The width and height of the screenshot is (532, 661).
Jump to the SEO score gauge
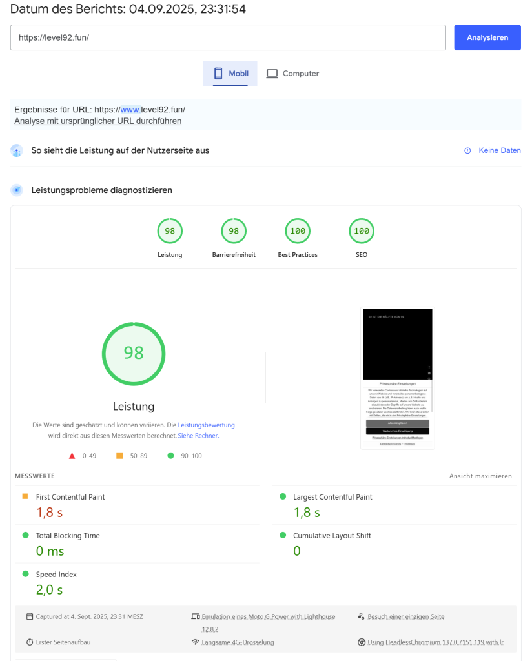[x=362, y=231]
